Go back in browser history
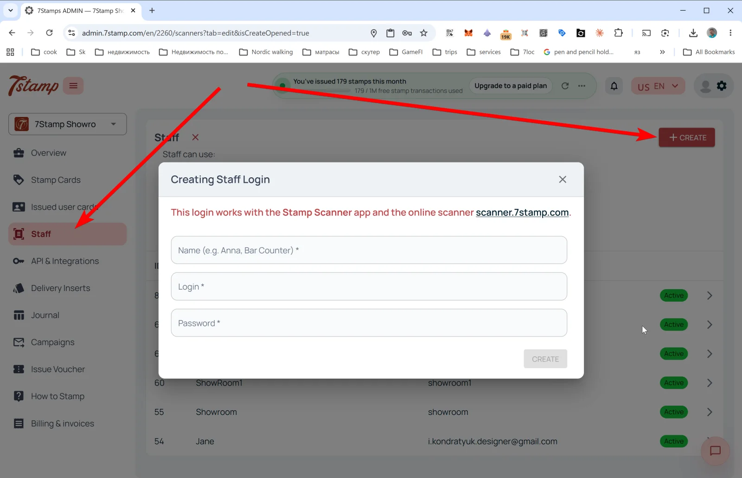 tap(12, 33)
